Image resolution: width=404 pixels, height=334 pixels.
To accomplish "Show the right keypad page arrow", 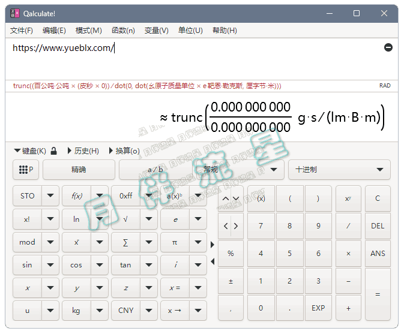I will pyautogui.click(x=213, y=245).
